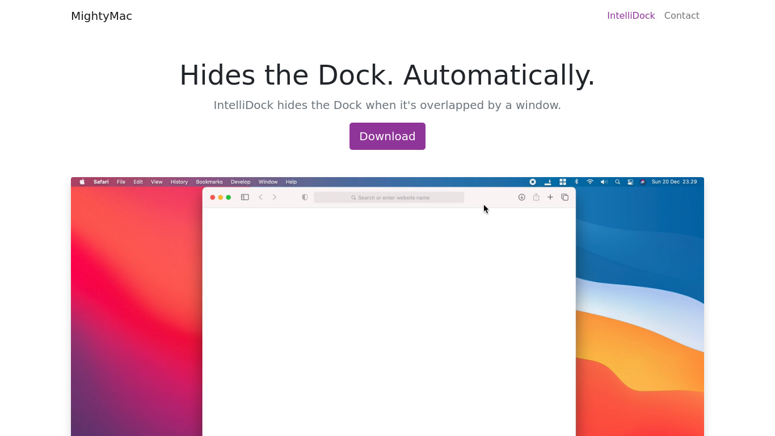Open Spotlight search magnifier icon

[x=617, y=182]
